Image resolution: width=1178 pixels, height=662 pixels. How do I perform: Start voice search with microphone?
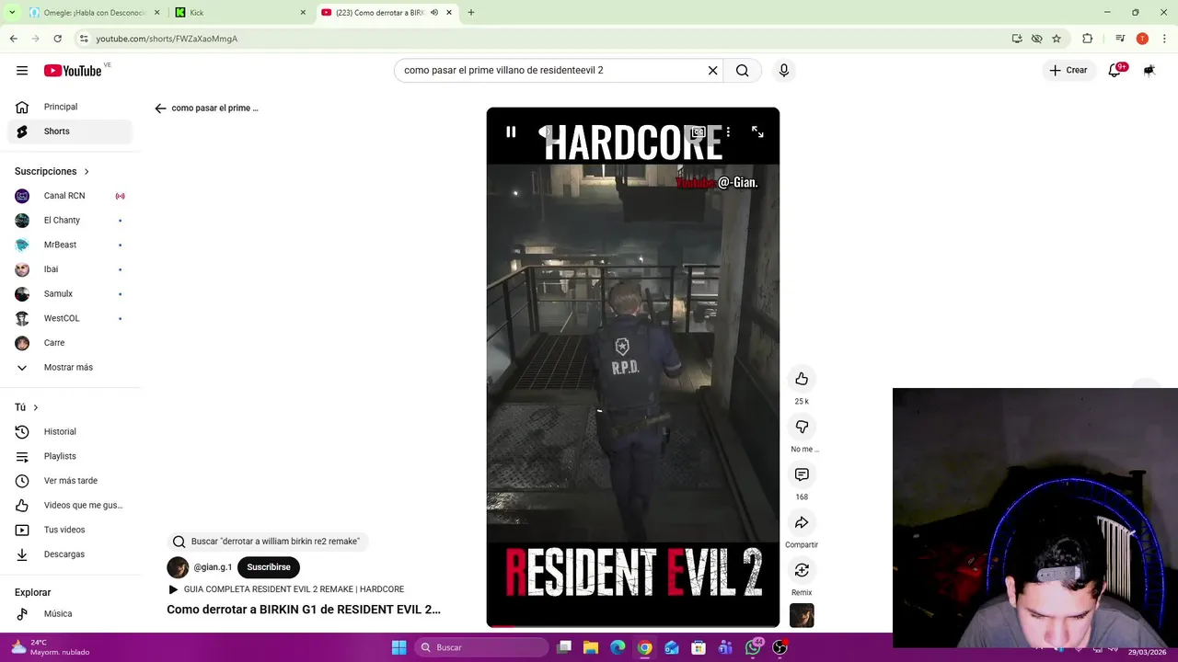point(784,71)
